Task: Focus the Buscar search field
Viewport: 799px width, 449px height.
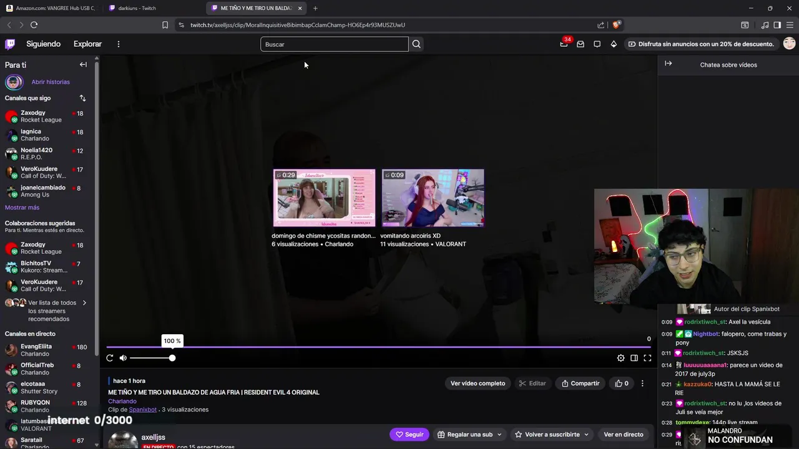Action: (334, 44)
